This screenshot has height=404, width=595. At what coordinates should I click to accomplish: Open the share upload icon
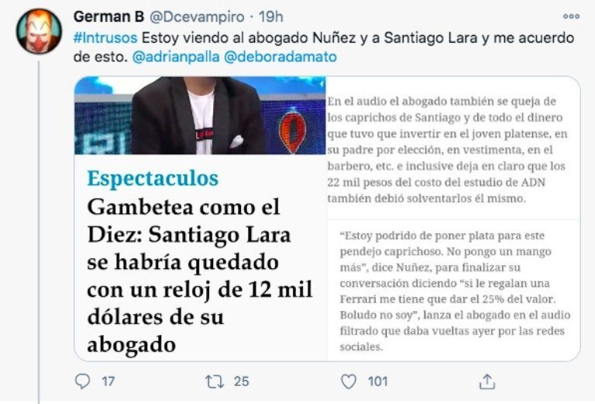[x=487, y=382]
